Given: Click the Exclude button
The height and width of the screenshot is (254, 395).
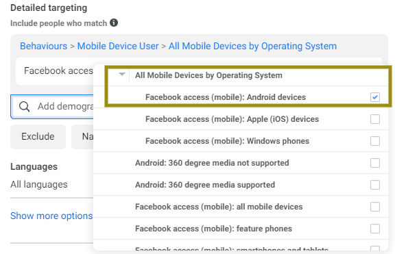Looking at the screenshot, I should (38, 136).
